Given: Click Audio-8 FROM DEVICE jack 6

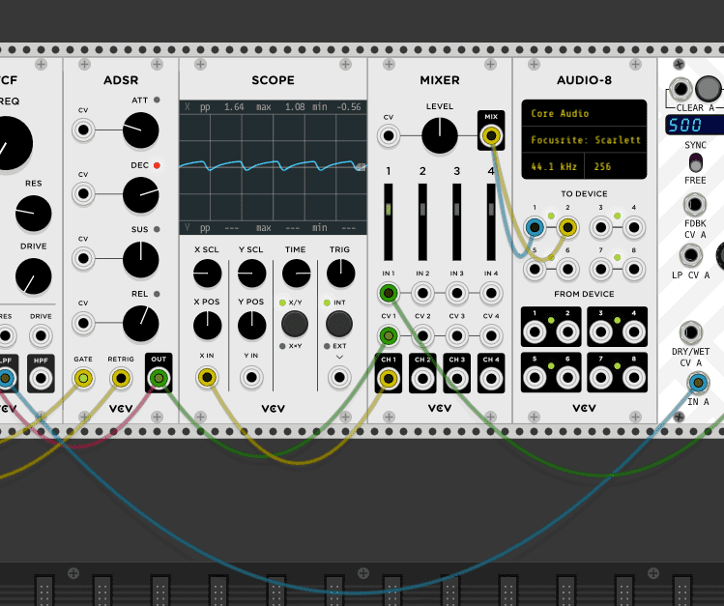Looking at the screenshot, I should 567,378.
